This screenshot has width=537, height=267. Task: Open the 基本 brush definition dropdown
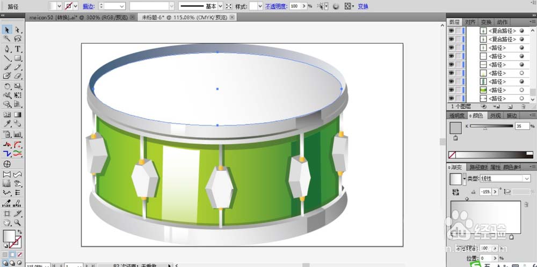pos(220,6)
